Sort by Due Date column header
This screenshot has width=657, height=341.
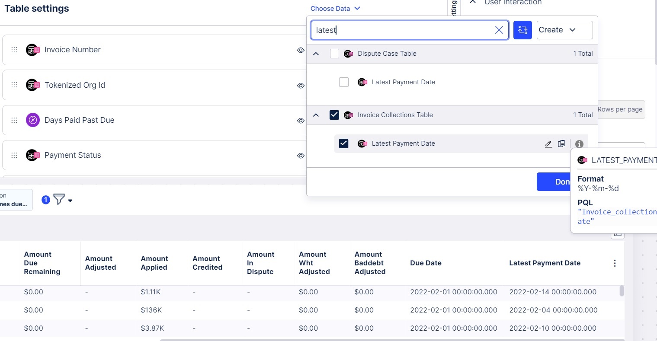pyautogui.click(x=426, y=263)
